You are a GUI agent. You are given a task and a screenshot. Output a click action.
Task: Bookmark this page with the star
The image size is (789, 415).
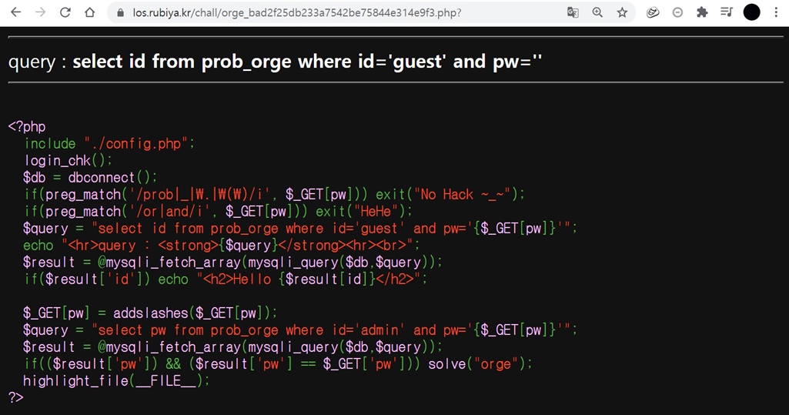click(x=622, y=12)
